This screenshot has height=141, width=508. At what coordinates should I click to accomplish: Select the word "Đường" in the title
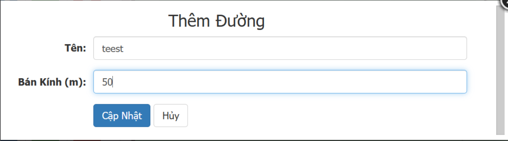240,21
